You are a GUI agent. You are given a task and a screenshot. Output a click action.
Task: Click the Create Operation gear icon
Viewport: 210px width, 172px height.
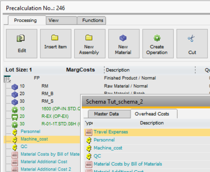click(157, 38)
